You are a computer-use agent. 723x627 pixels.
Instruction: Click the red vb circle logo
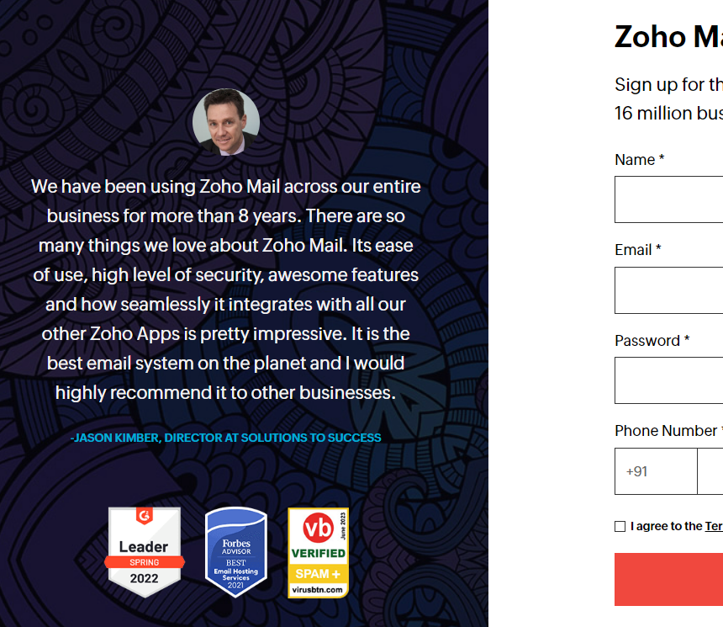coord(318,528)
